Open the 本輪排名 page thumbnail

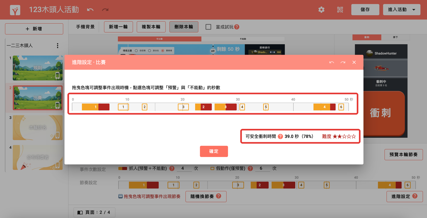[x=38, y=127]
